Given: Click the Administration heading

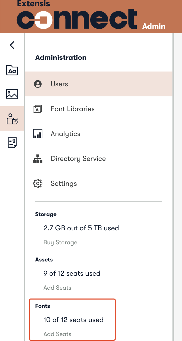Looking at the screenshot, I should (x=61, y=58).
